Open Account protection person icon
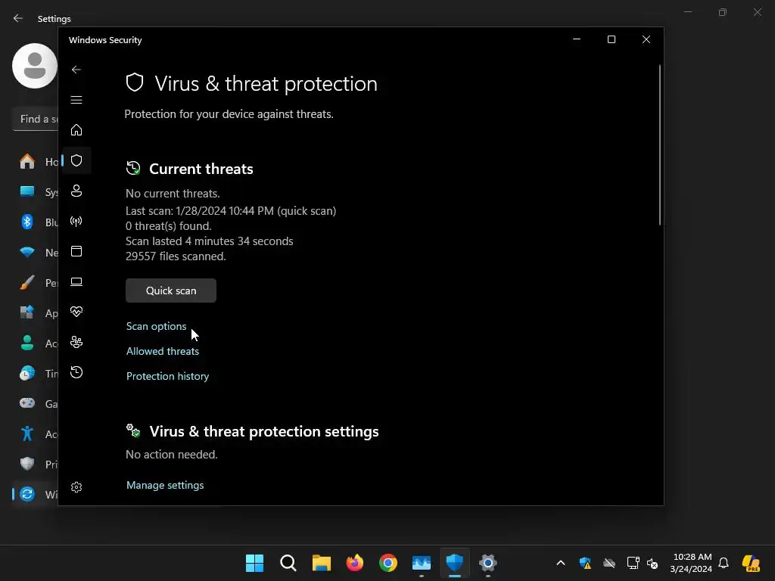775x581 pixels. pyautogui.click(x=76, y=191)
